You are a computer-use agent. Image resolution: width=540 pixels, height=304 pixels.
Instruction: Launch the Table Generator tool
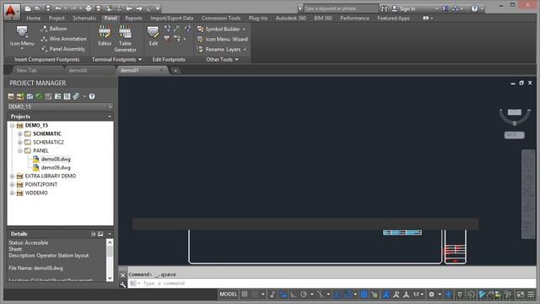125,39
